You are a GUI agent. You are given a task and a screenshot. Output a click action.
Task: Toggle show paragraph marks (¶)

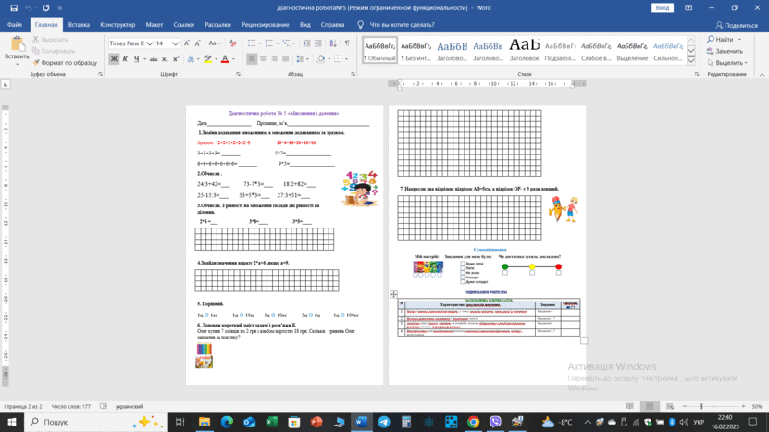click(x=347, y=43)
